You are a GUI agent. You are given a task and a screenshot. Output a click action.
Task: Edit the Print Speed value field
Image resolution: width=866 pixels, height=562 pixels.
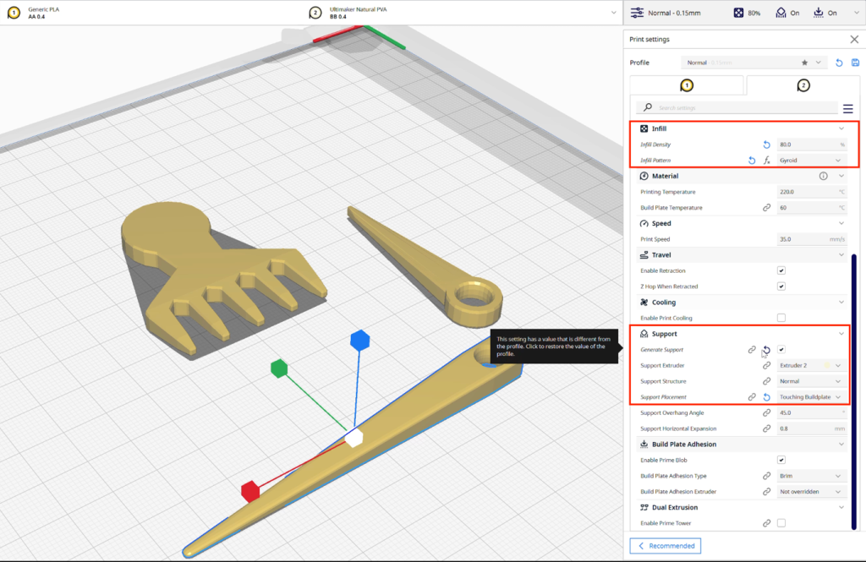coord(811,239)
